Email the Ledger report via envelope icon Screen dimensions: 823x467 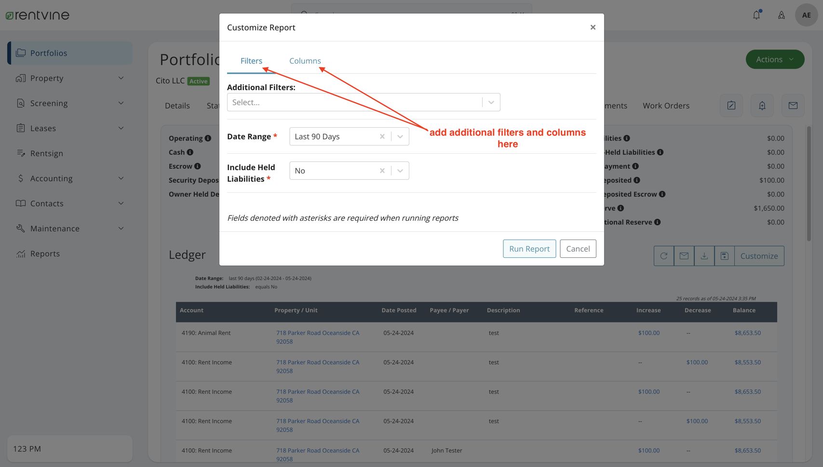(684, 256)
